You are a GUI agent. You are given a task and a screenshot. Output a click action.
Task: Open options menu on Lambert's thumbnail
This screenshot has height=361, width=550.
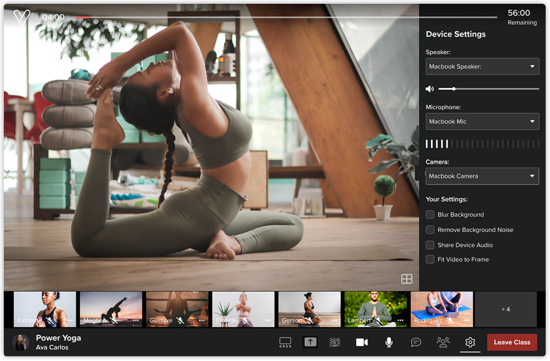pos(401,320)
